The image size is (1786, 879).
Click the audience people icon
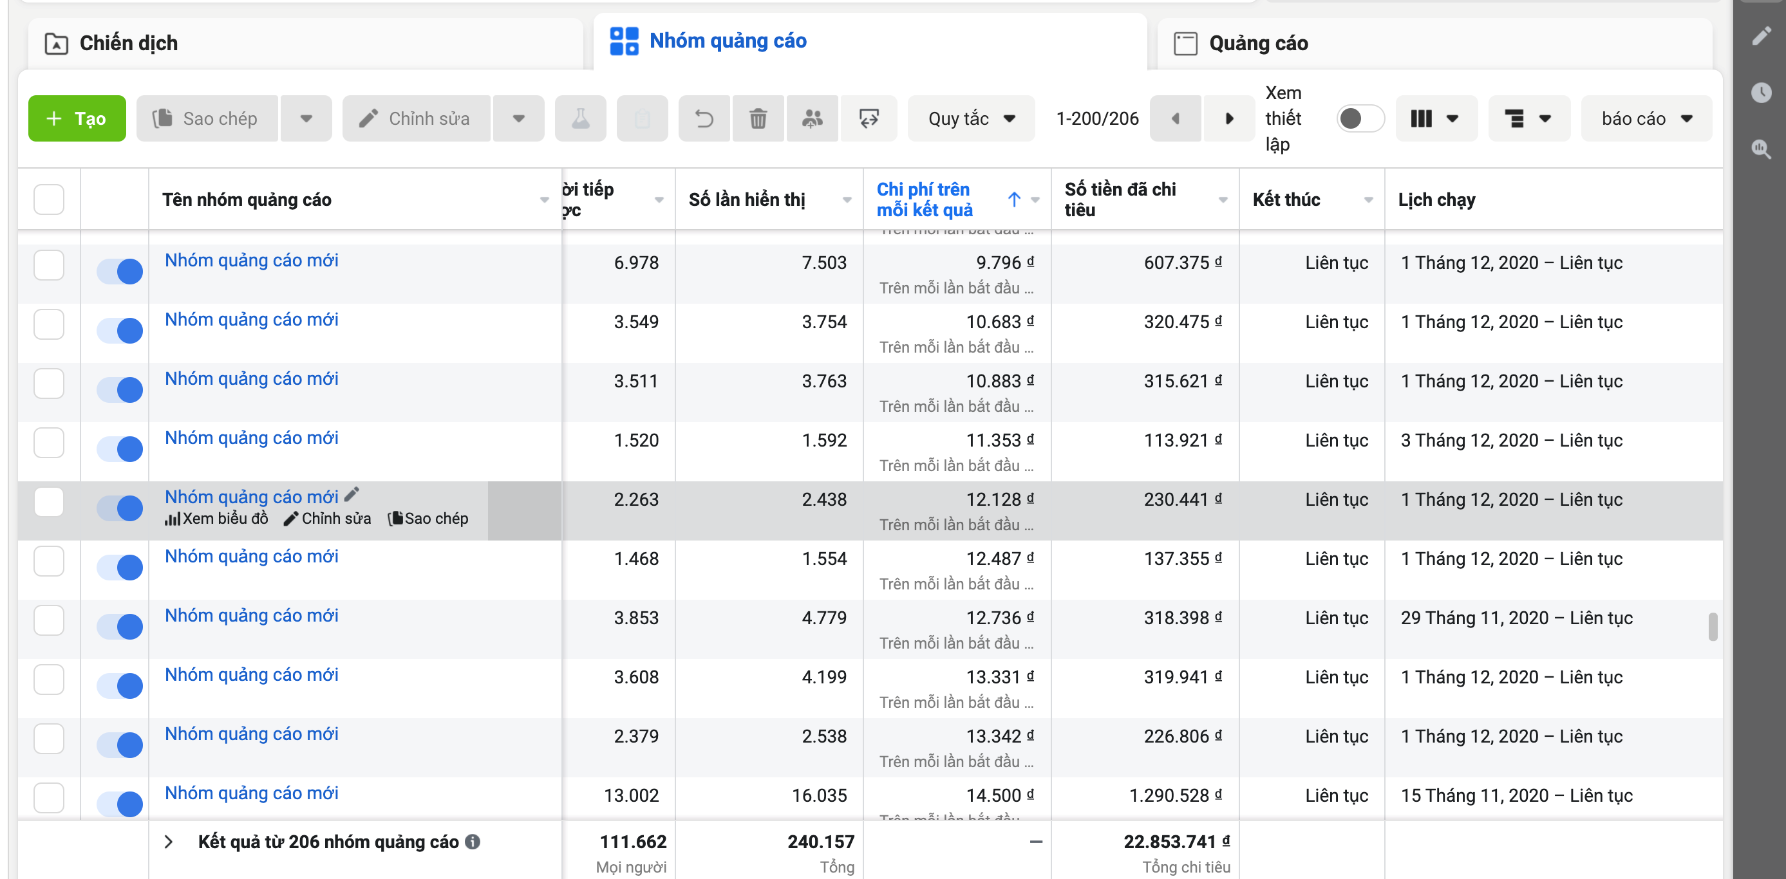pos(812,118)
